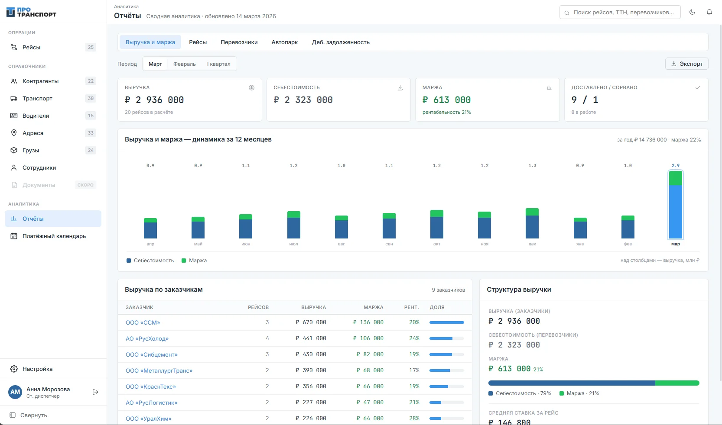
Task: Open customer АО «РусХолод» link
Action: coord(147,338)
